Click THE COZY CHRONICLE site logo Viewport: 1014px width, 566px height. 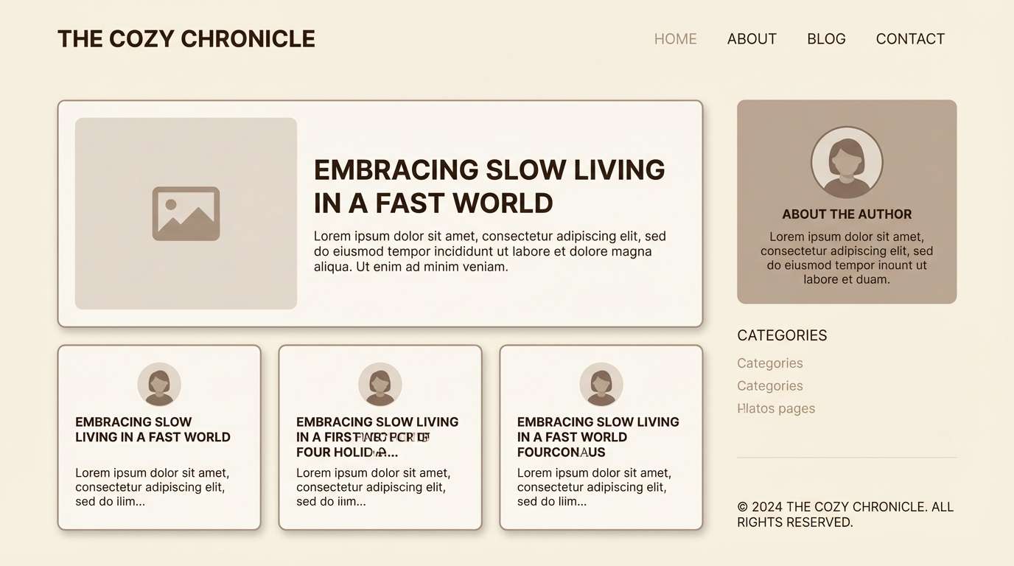coord(186,38)
